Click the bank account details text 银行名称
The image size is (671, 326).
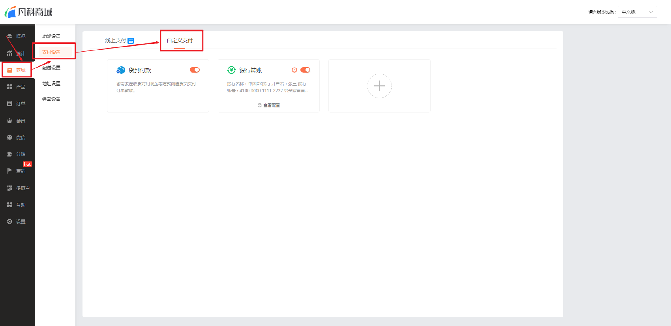click(268, 87)
